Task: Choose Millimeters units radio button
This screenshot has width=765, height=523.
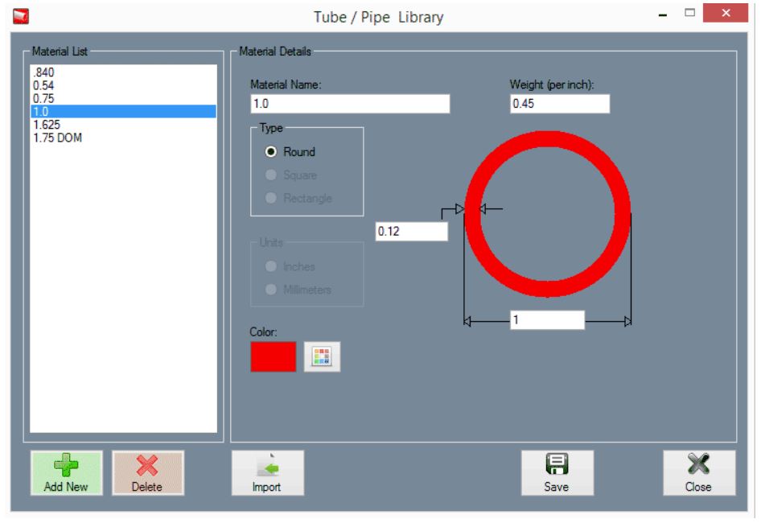Action: point(271,289)
